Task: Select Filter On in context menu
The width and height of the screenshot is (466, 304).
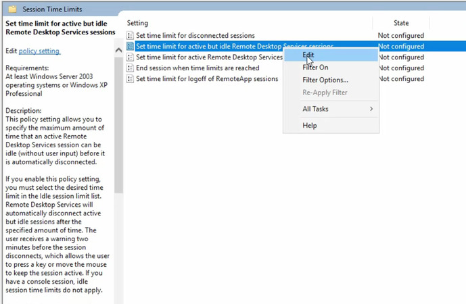Action: (315, 68)
